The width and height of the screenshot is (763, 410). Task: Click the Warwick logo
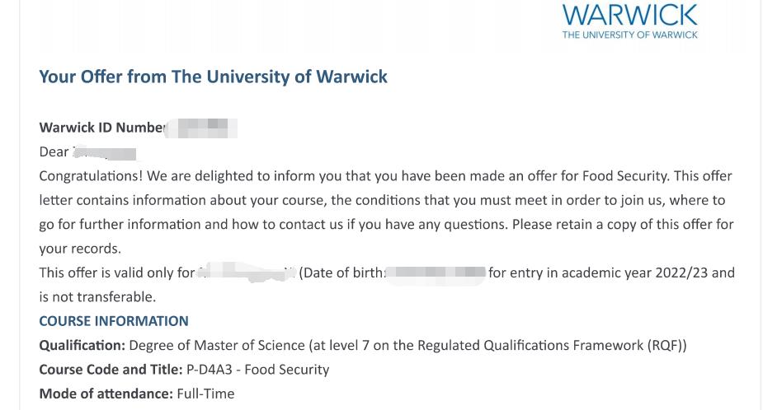coord(629,15)
